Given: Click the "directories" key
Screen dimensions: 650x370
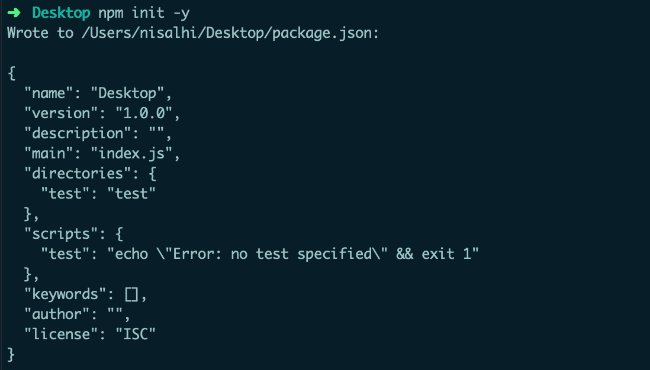Looking at the screenshot, I should [73, 174].
